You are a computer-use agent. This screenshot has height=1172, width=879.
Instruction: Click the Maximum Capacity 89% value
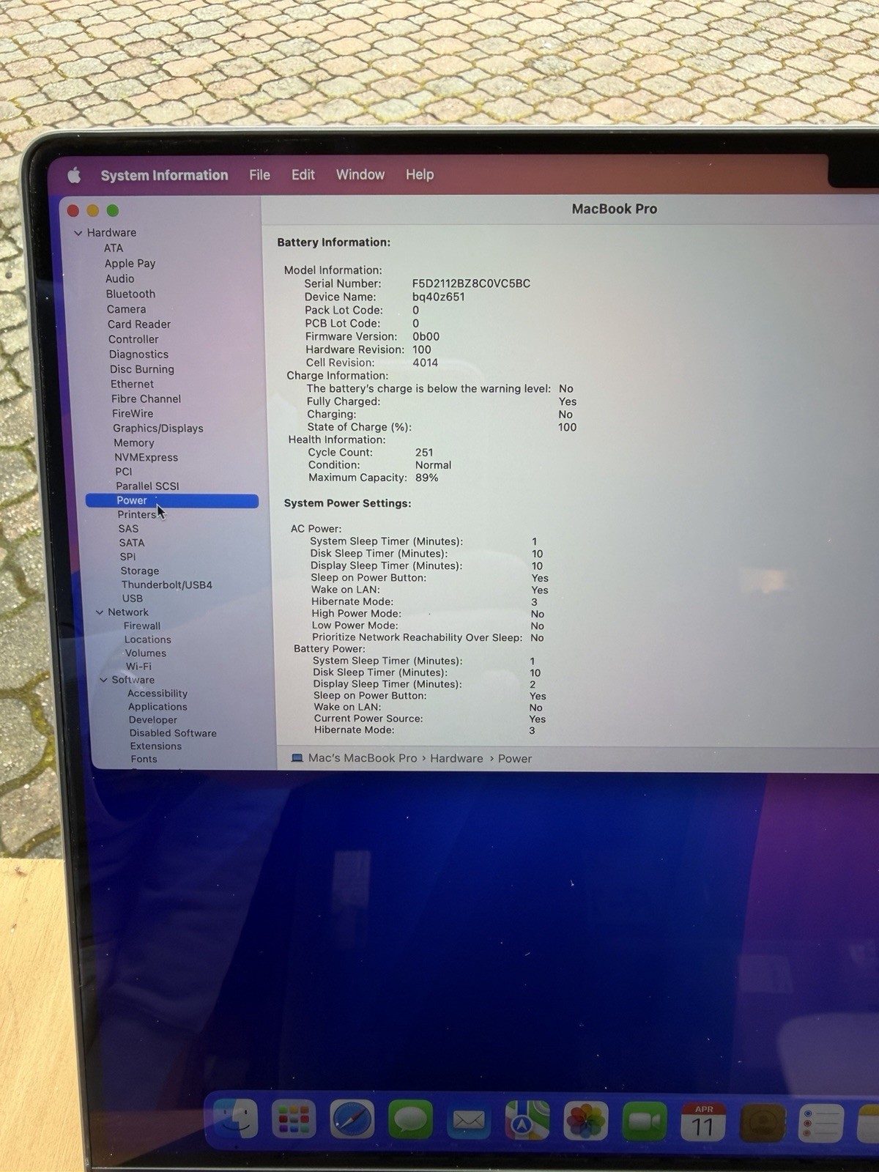click(x=427, y=478)
